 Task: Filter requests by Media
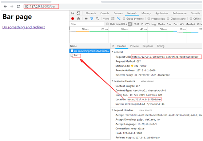pyautogui.click(x=161, y=24)
